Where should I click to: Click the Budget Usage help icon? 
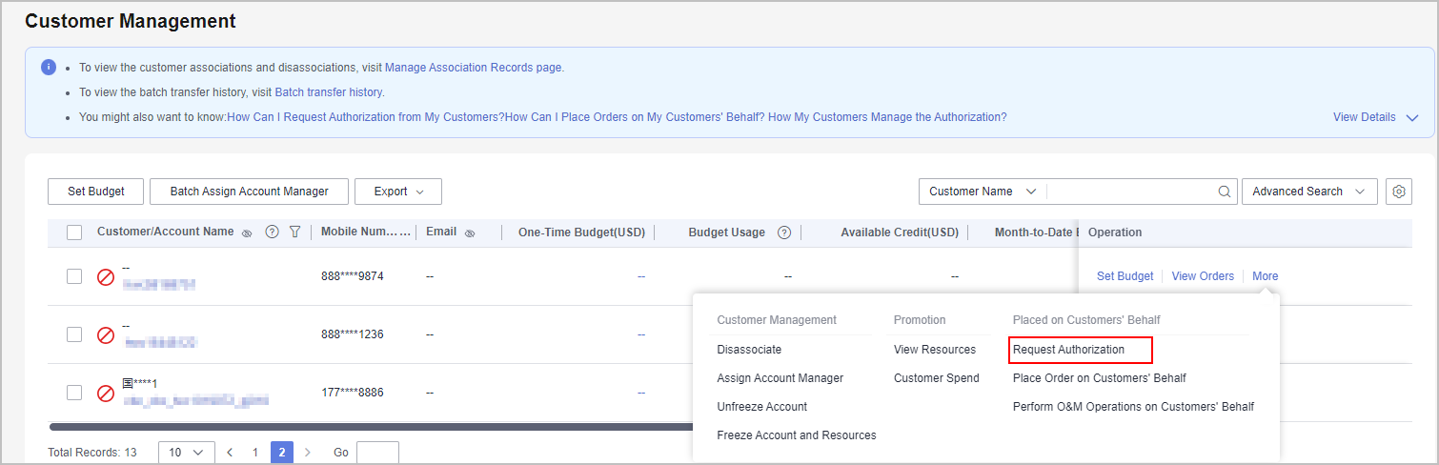(784, 232)
